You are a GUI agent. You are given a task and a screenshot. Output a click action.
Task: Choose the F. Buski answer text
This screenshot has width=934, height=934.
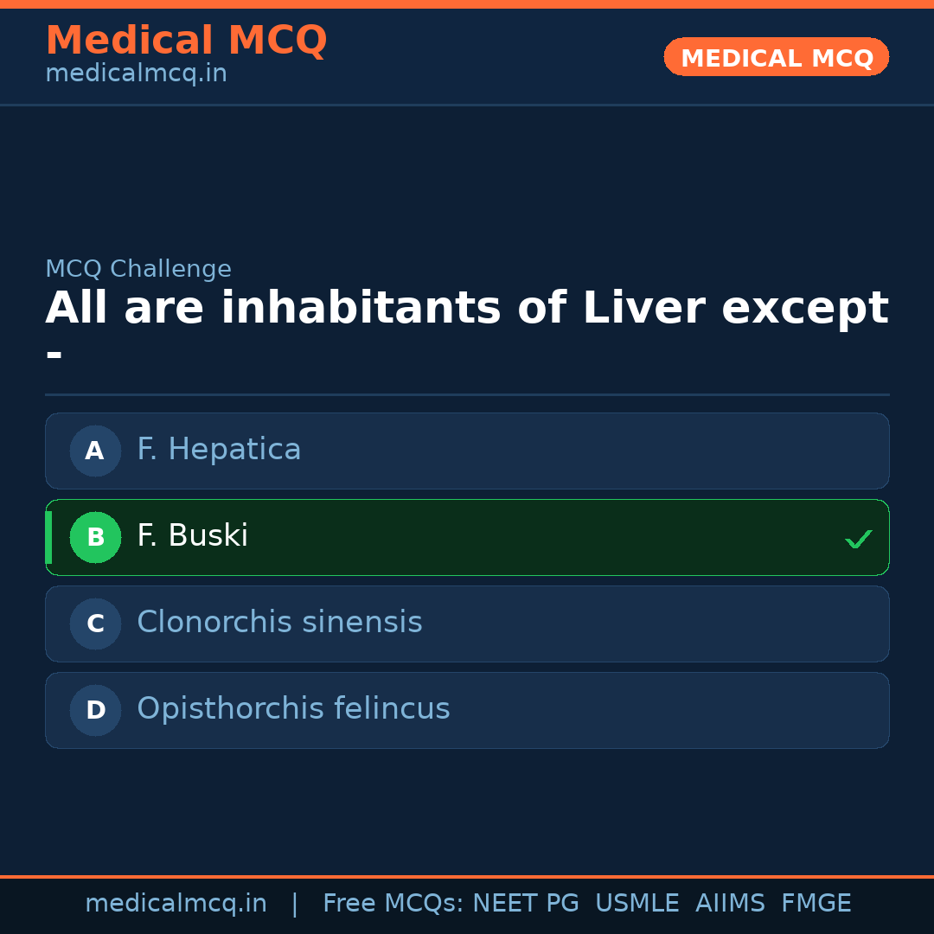(x=192, y=536)
